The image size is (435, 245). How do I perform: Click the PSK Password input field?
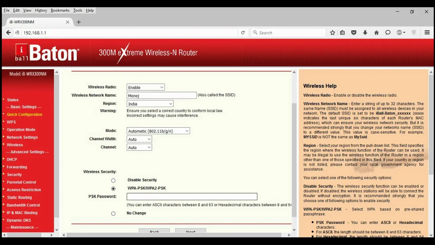pos(192,197)
